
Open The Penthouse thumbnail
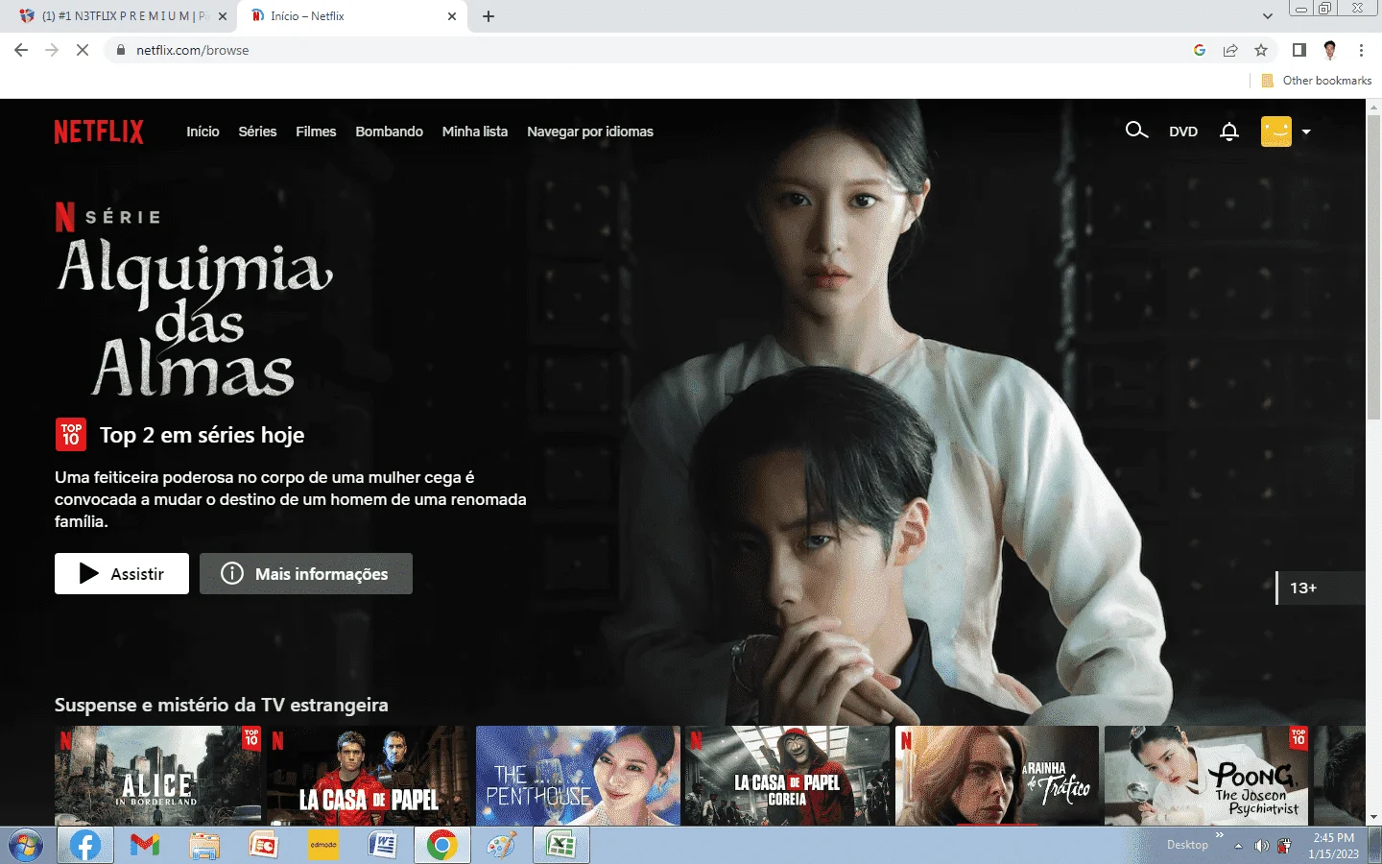[x=578, y=776]
